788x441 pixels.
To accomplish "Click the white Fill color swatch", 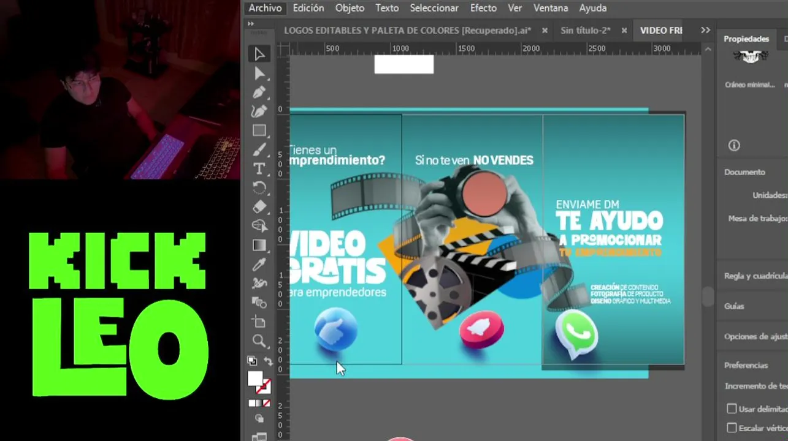I will tap(255, 379).
